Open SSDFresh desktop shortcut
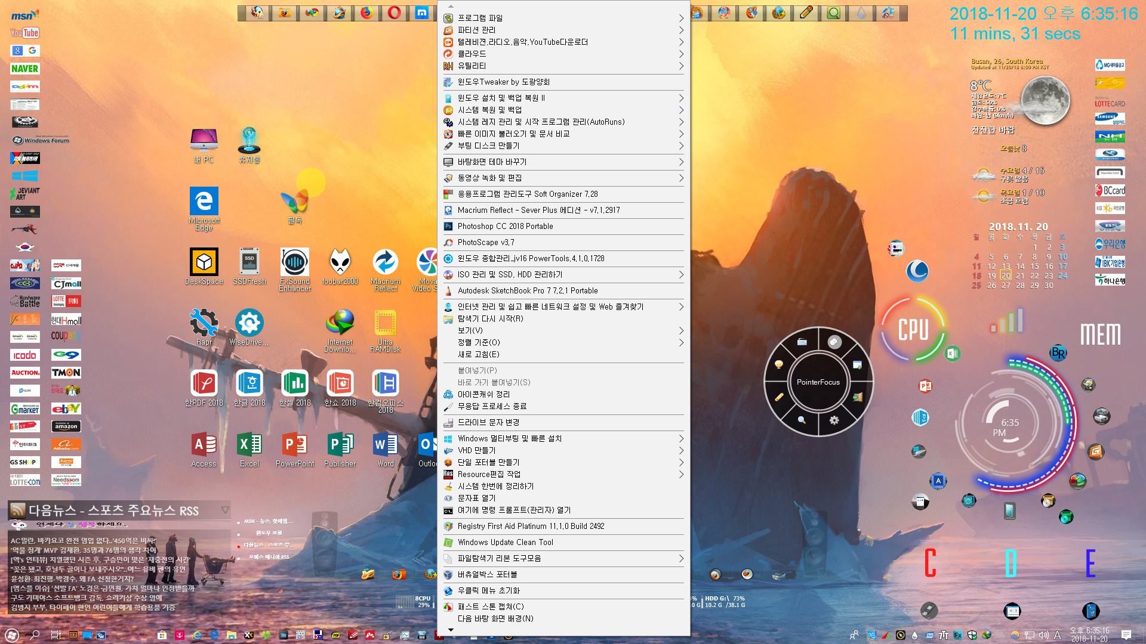The width and height of the screenshot is (1146, 644). pos(249,267)
